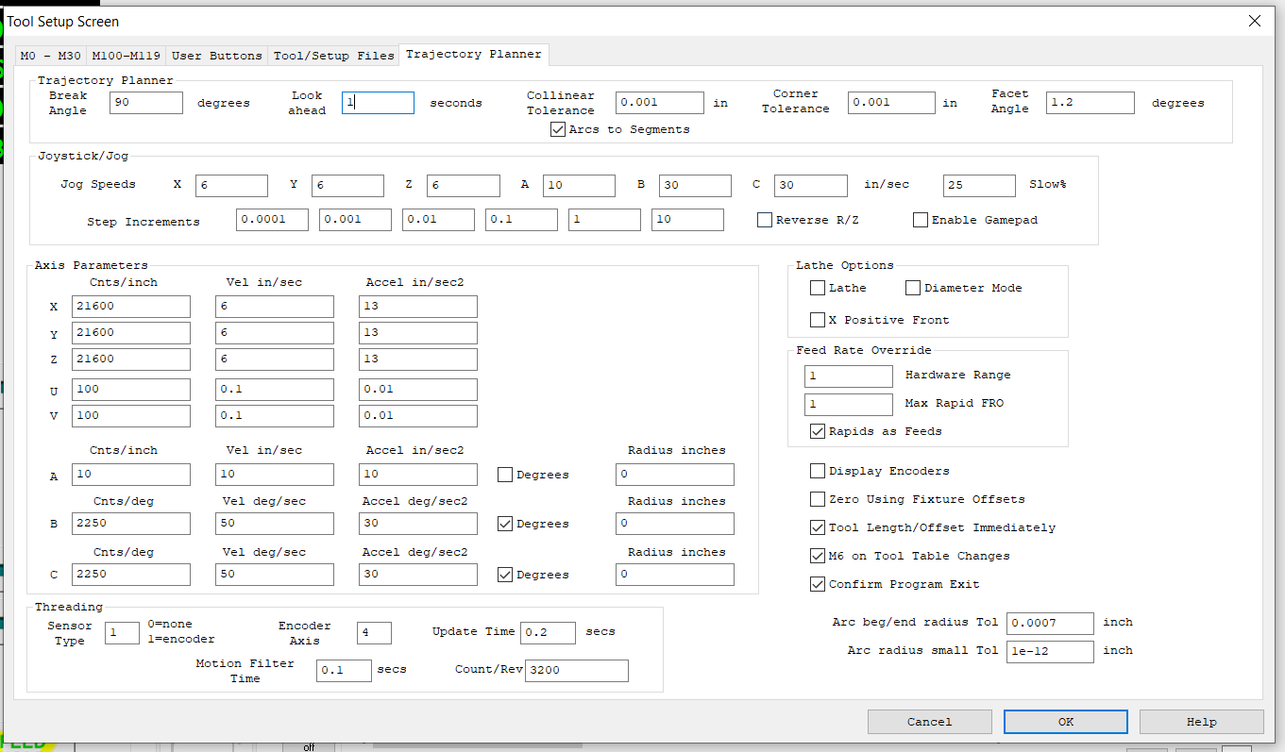Enable Display Encoders checkbox
This screenshot has height=752, width=1285.
point(818,471)
